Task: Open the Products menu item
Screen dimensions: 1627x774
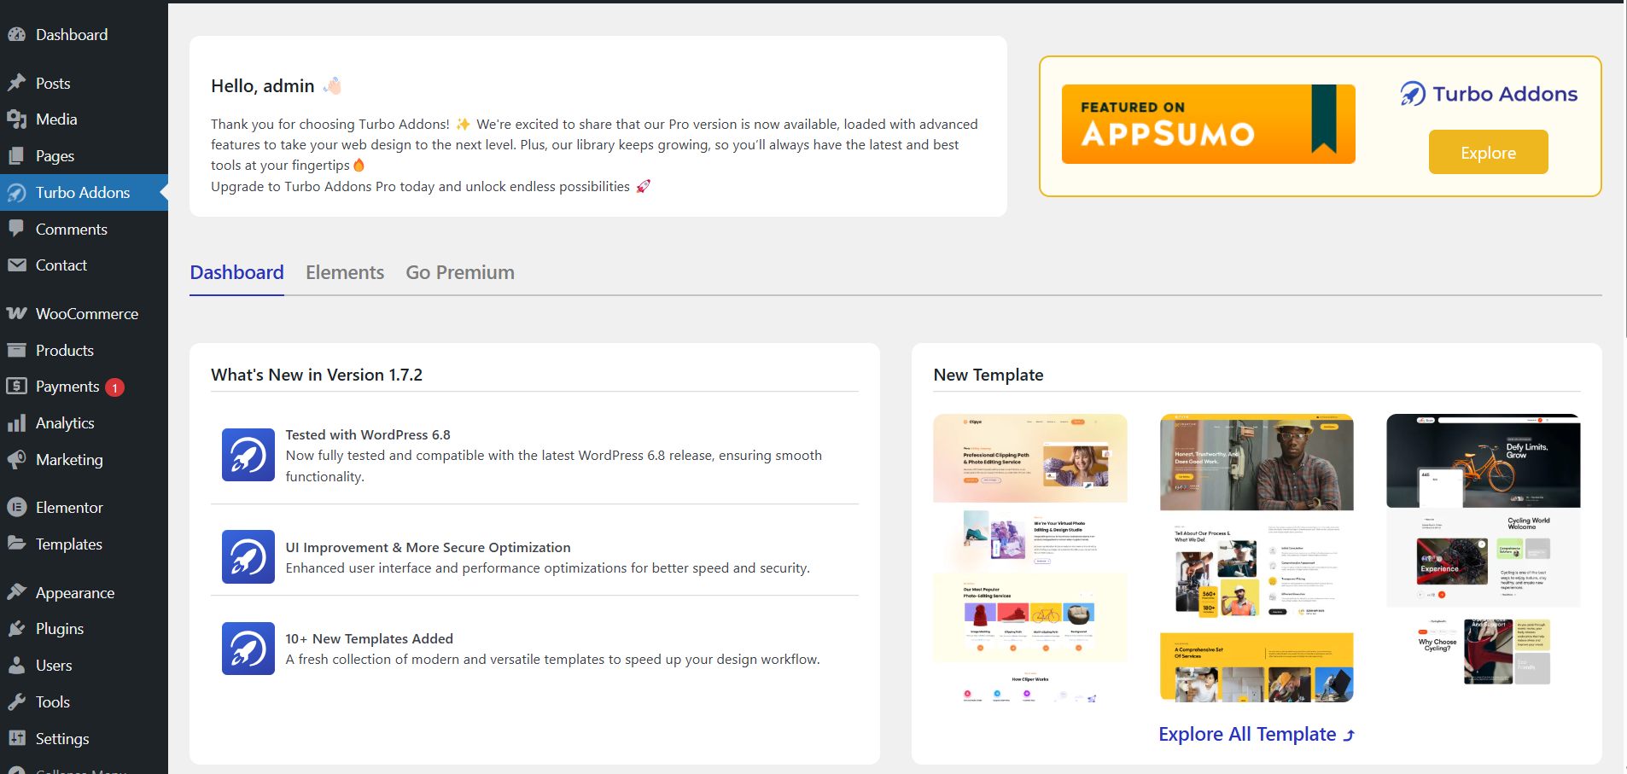Action: click(x=84, y=351)
